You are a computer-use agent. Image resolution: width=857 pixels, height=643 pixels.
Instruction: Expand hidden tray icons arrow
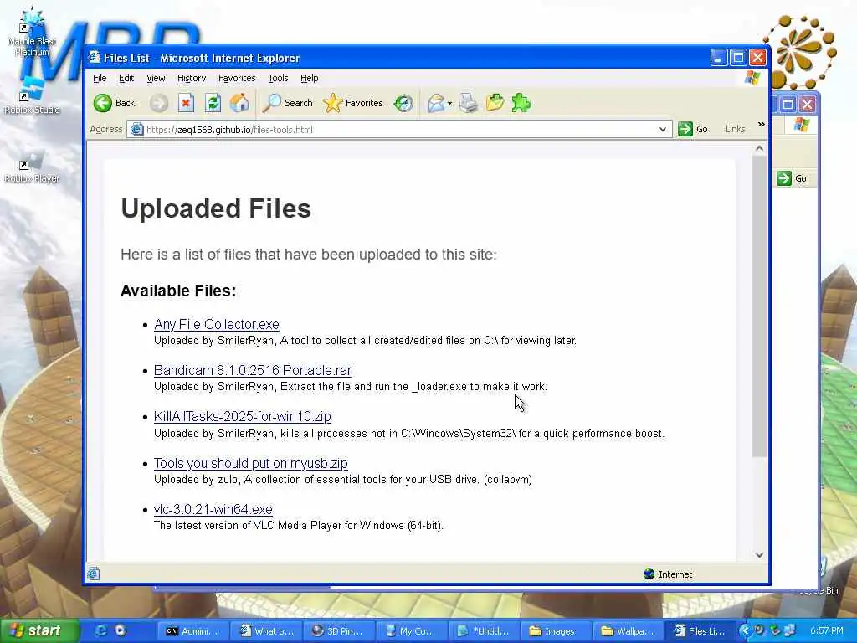tap(744, 630)
